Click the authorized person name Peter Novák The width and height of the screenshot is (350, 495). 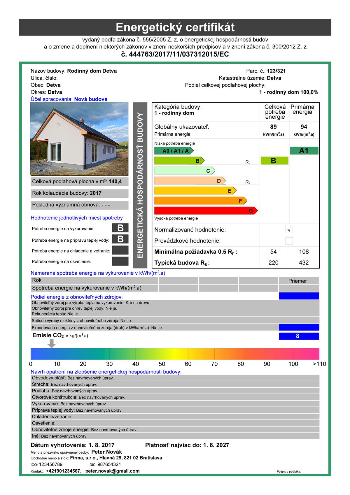pos(106,452)
